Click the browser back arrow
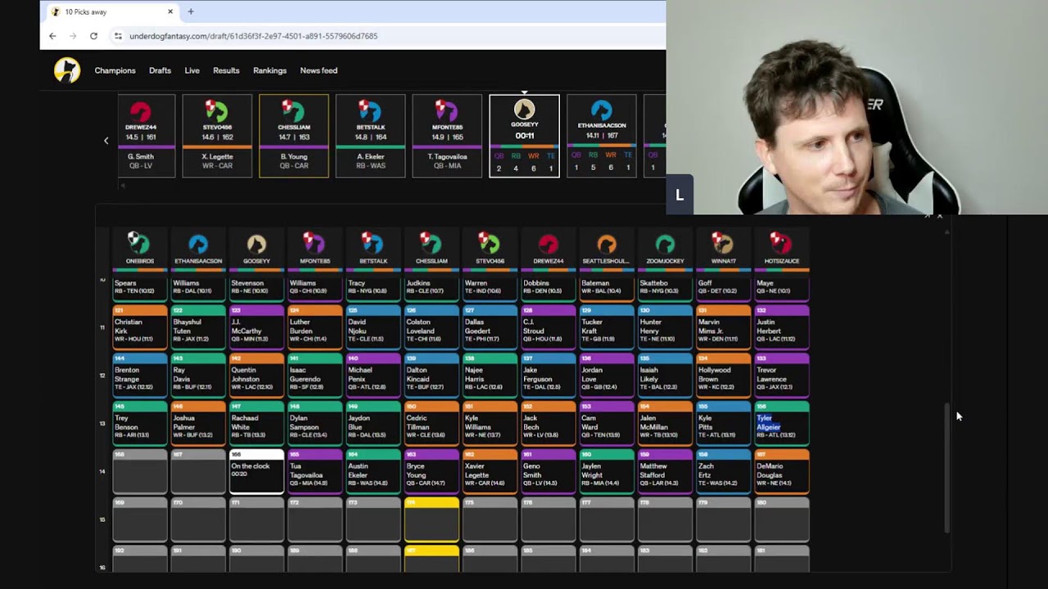 (x=52, y=36)
